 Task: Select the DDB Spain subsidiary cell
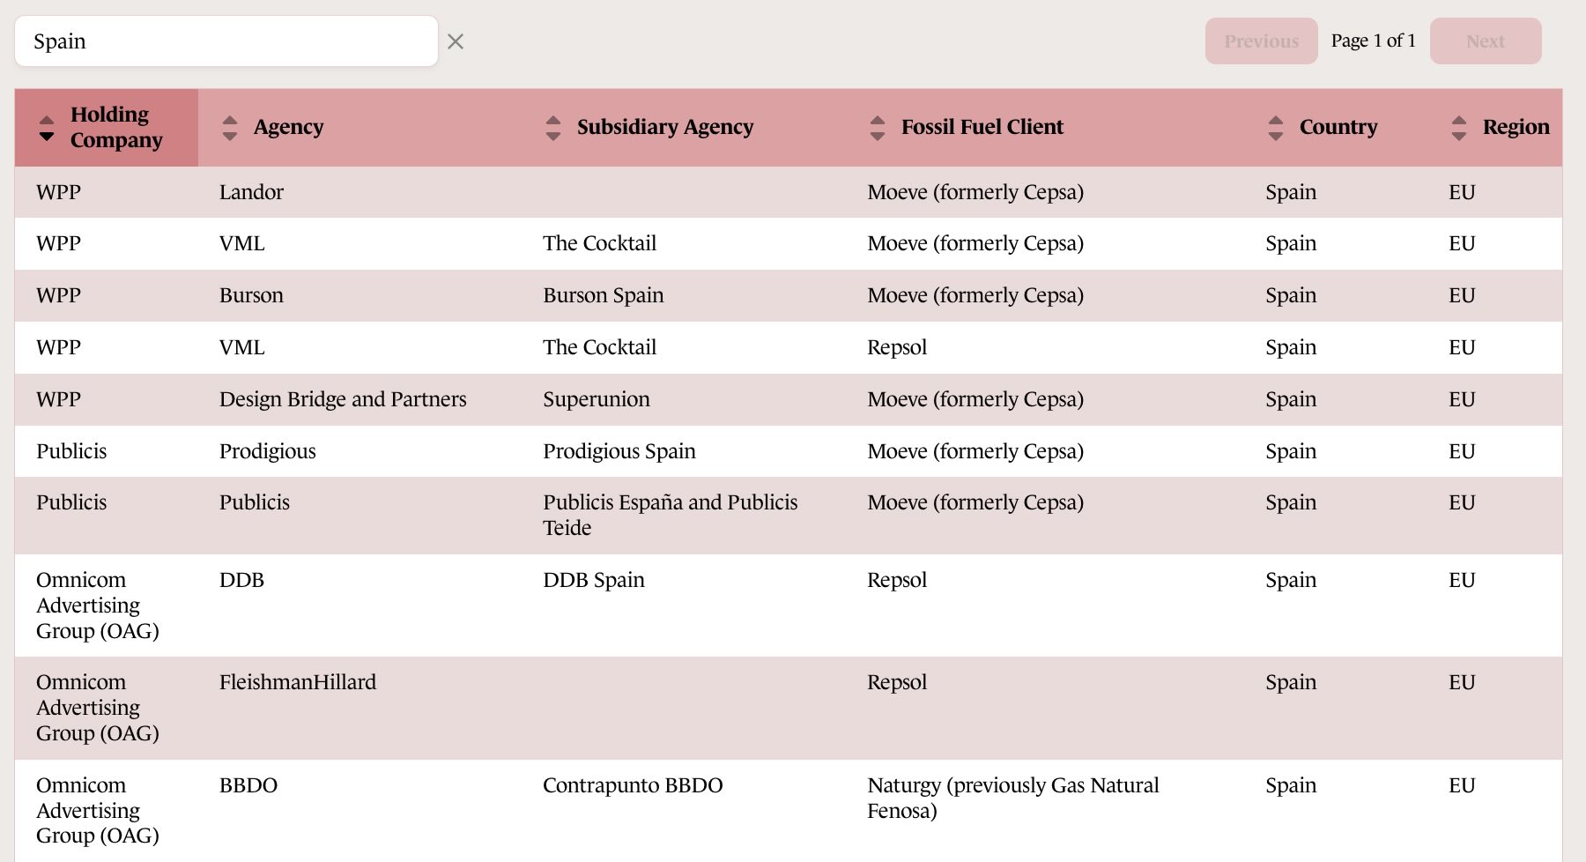[x=594, y=580]
